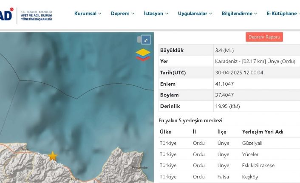The image size is (300, 183).
Task: Select the Keşköy settlement in Fatsa
Action: [x=250, y=177]
